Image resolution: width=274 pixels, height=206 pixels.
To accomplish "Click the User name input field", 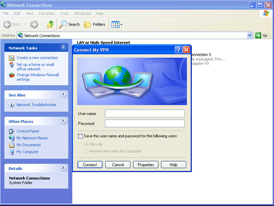I will pyautogui.click(x=145, y=114).
